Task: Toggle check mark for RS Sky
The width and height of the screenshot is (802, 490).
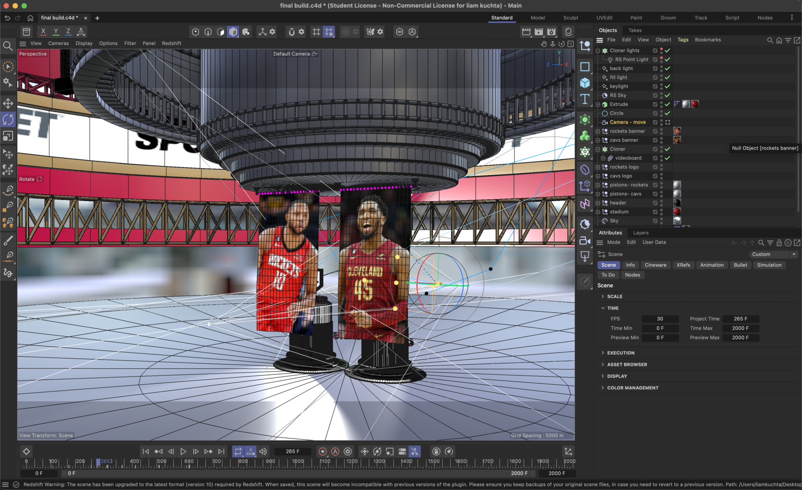Action: coord(667,95)
